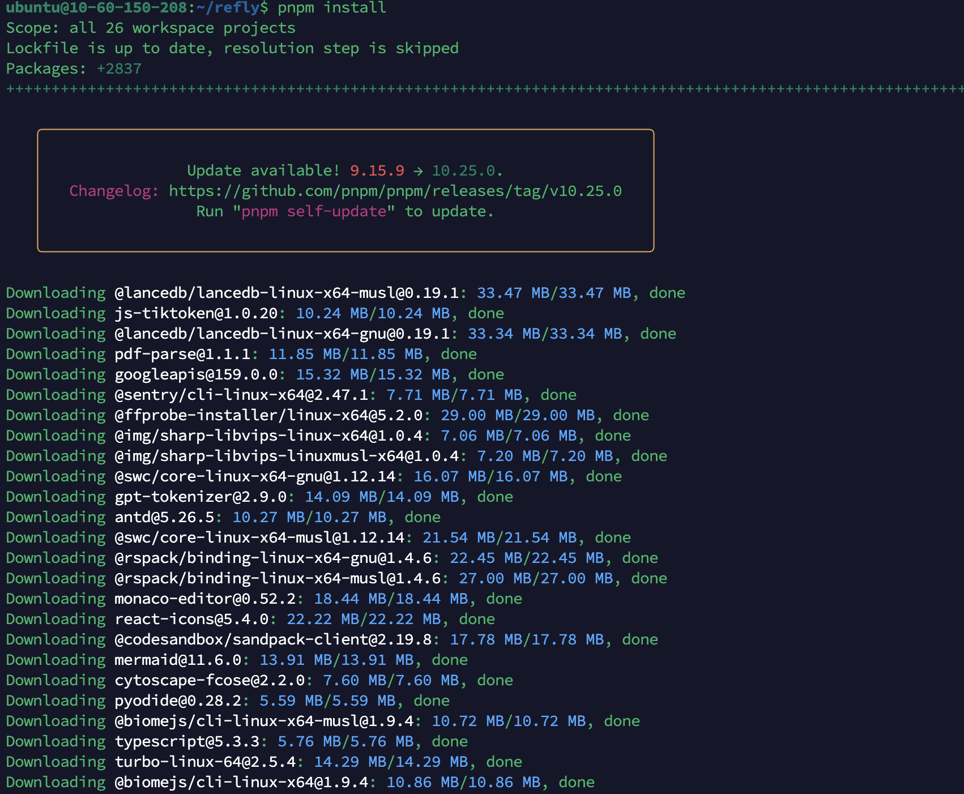Click the 'pnpm install' command text
The image size is (964, 794).
click(x=332, y=8)
